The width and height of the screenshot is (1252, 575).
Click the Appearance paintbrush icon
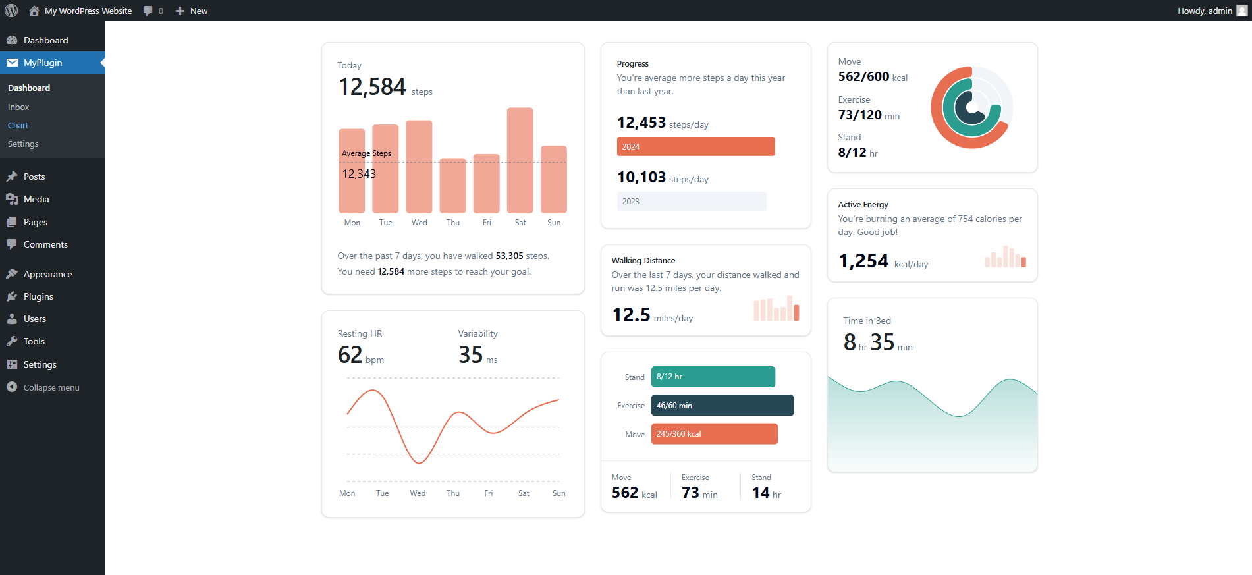[x=12, y=274]
